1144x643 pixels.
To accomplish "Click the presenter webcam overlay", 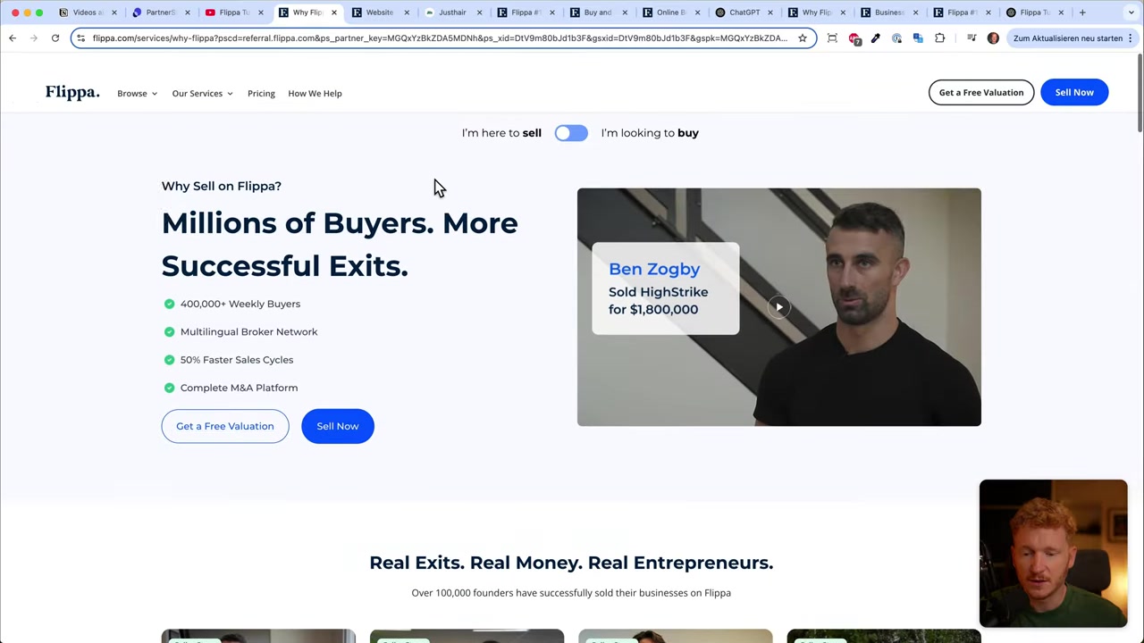I will (x=1053, y=554).
